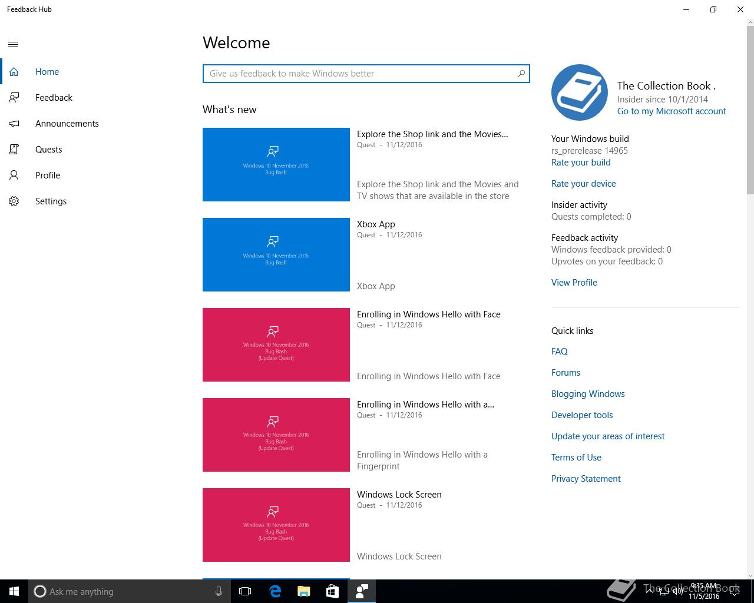Click the 'Windows Lock Screen' quest title
The image size is (754, 603).
[399, 495]
